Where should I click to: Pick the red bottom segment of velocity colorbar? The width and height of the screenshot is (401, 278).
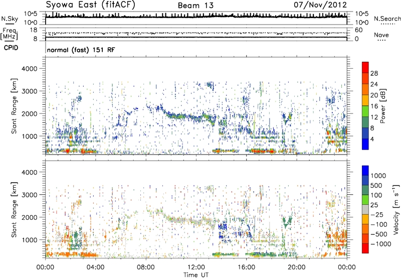[365, 248]
